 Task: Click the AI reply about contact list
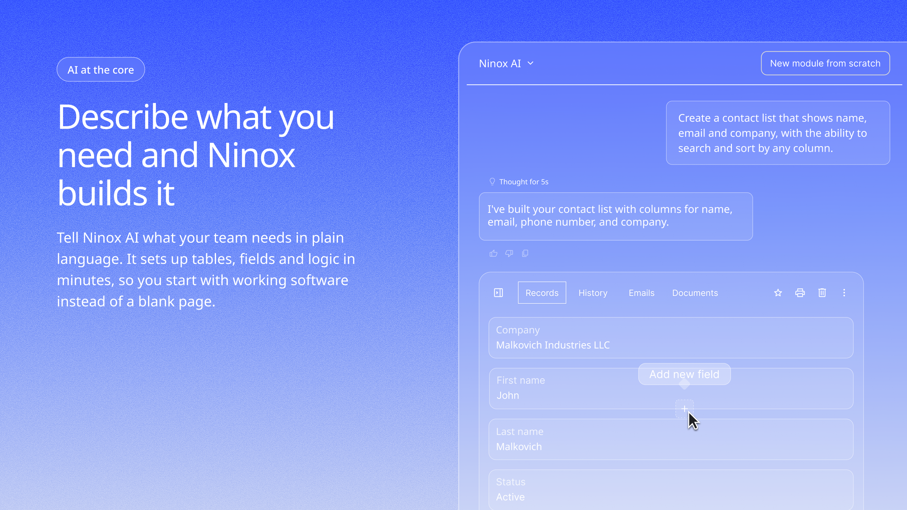pyautogui.click(x=616, y=216)
